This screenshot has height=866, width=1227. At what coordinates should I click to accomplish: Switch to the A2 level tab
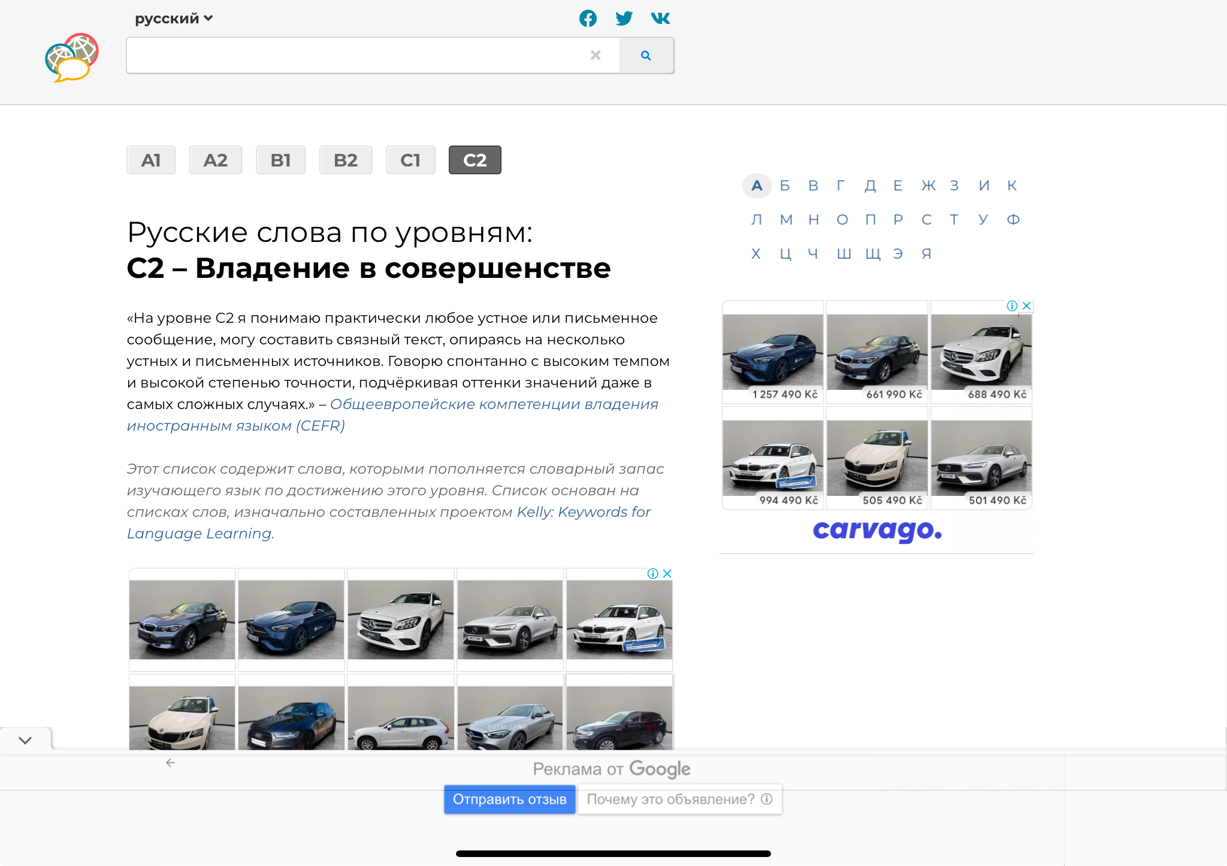(216, 160)
